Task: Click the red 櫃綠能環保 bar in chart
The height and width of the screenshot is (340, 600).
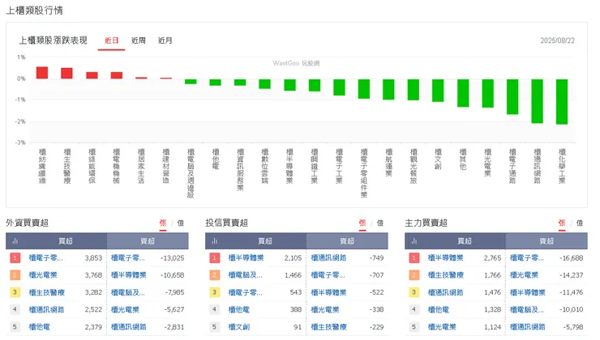Action: pos(92,75)
